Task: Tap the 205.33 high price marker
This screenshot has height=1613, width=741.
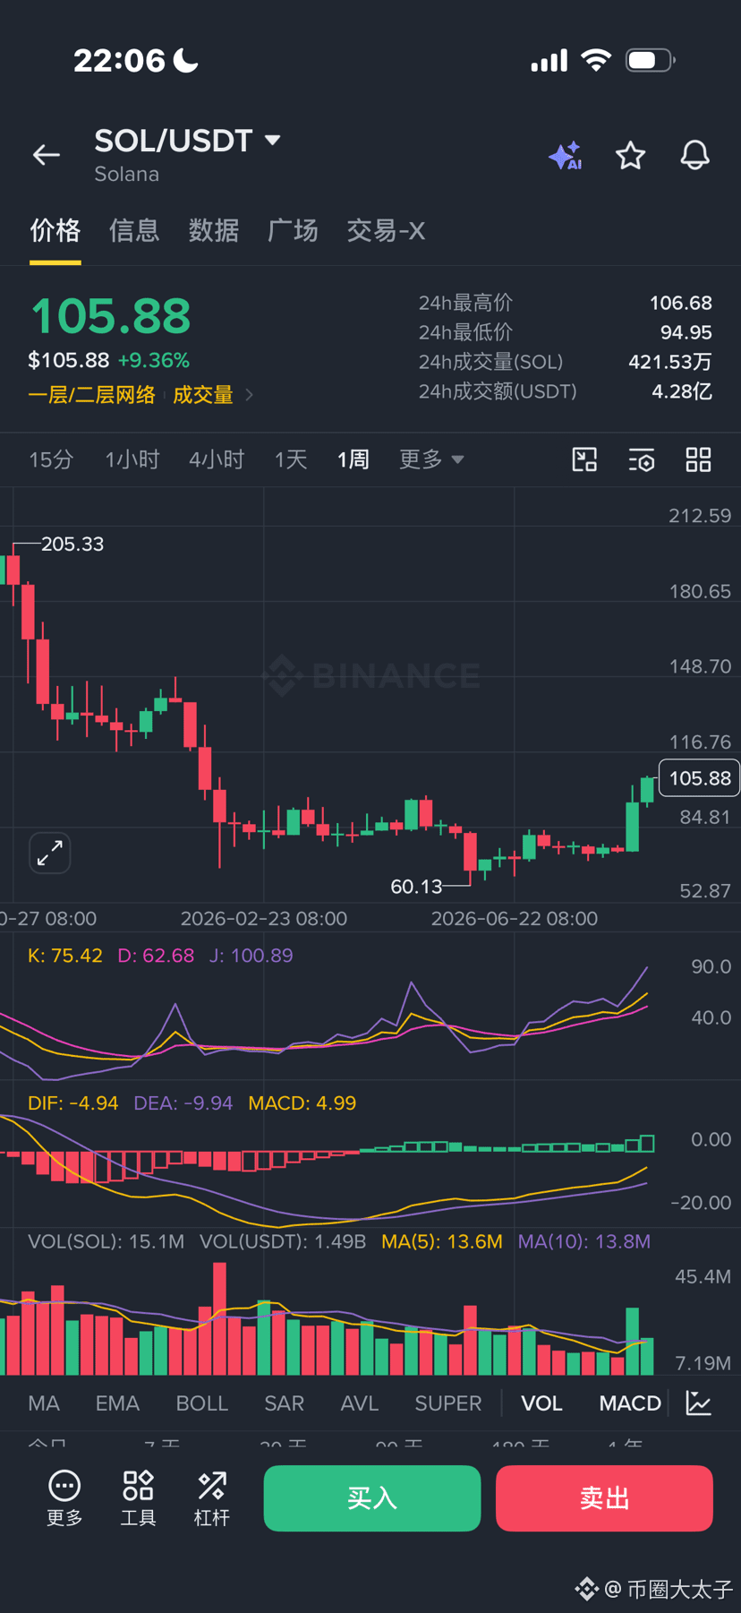Action: pyautogui.click(x=72, y=544)
